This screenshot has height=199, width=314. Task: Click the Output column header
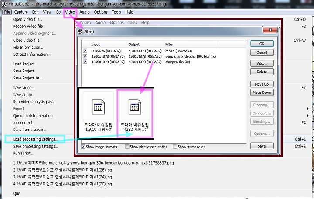[134, 45]
